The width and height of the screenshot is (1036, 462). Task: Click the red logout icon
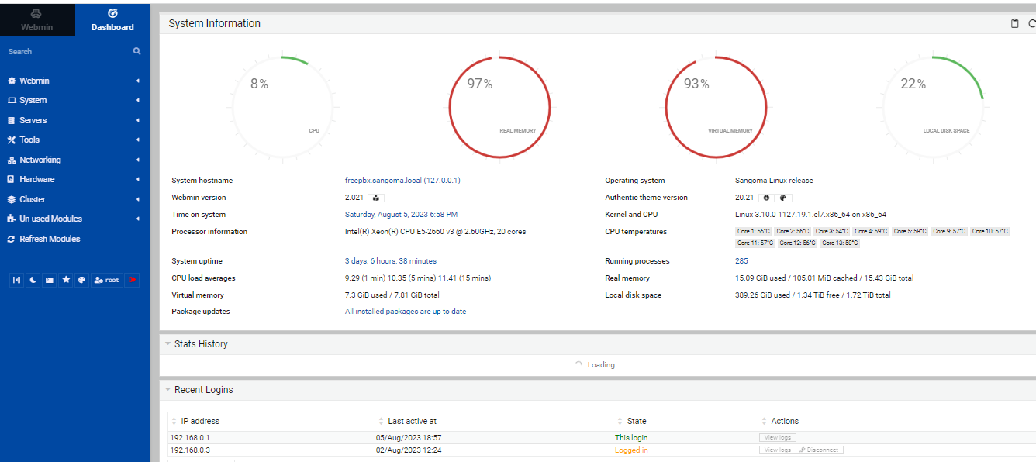point(132,280)
